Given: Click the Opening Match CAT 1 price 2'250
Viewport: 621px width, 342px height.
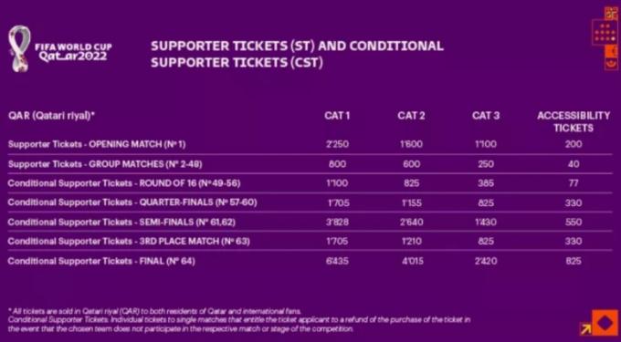Looking at the screenshot, I should pyautogui.click(x=337, y=144).
